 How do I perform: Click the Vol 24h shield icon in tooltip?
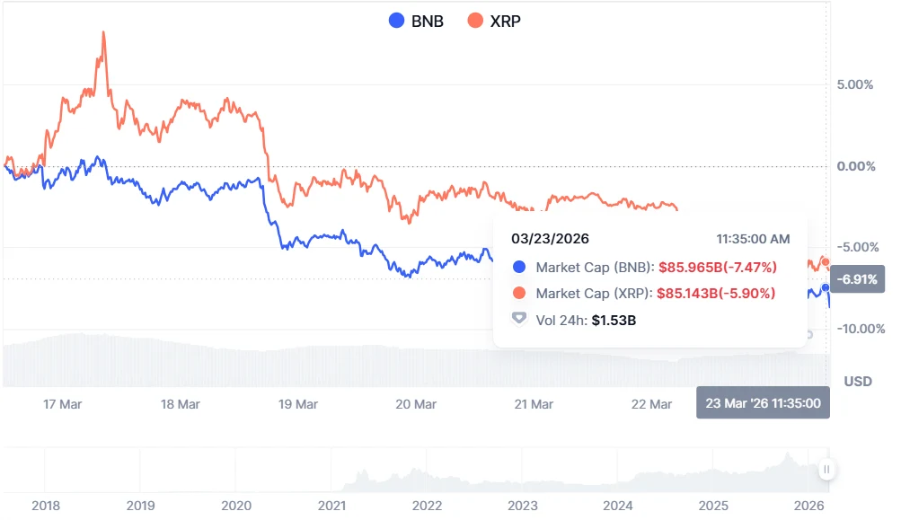pyautogui.click(x=518, y=318)
